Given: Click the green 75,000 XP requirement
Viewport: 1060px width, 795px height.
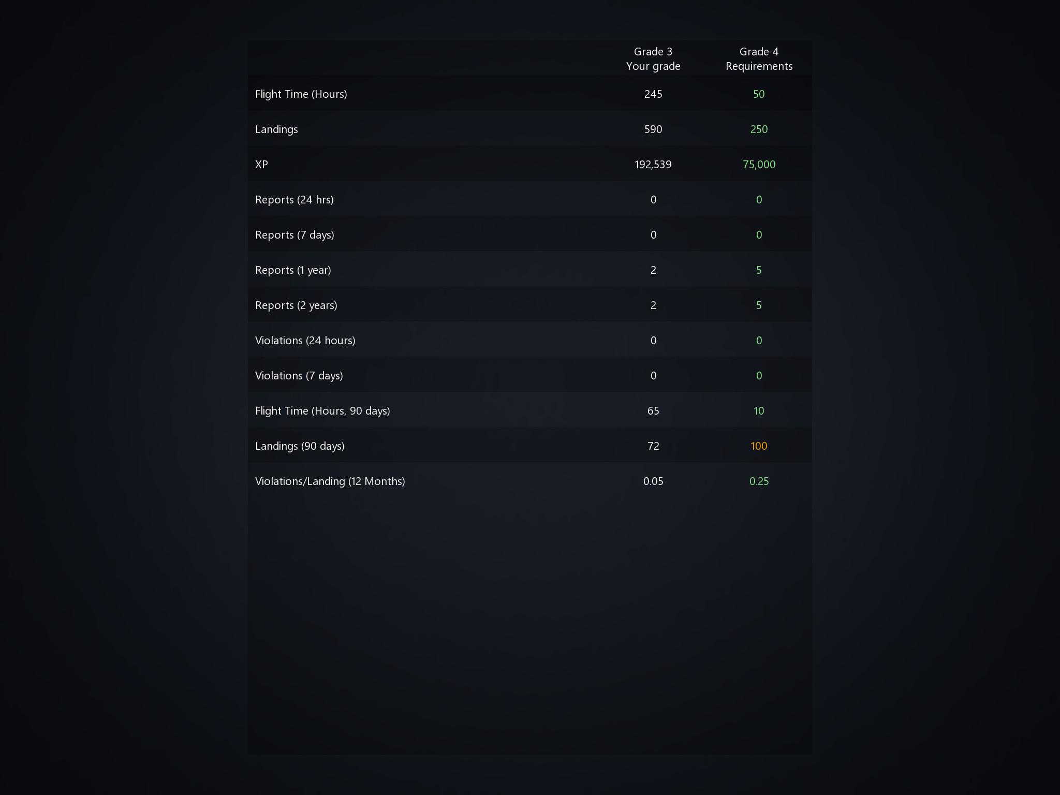Looking at the screenshot, I should pyautogui.click(x=759, y=165).
